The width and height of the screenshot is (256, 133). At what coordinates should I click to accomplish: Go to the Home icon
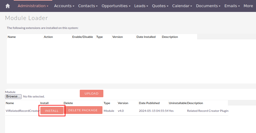click(x=7, y=6)
